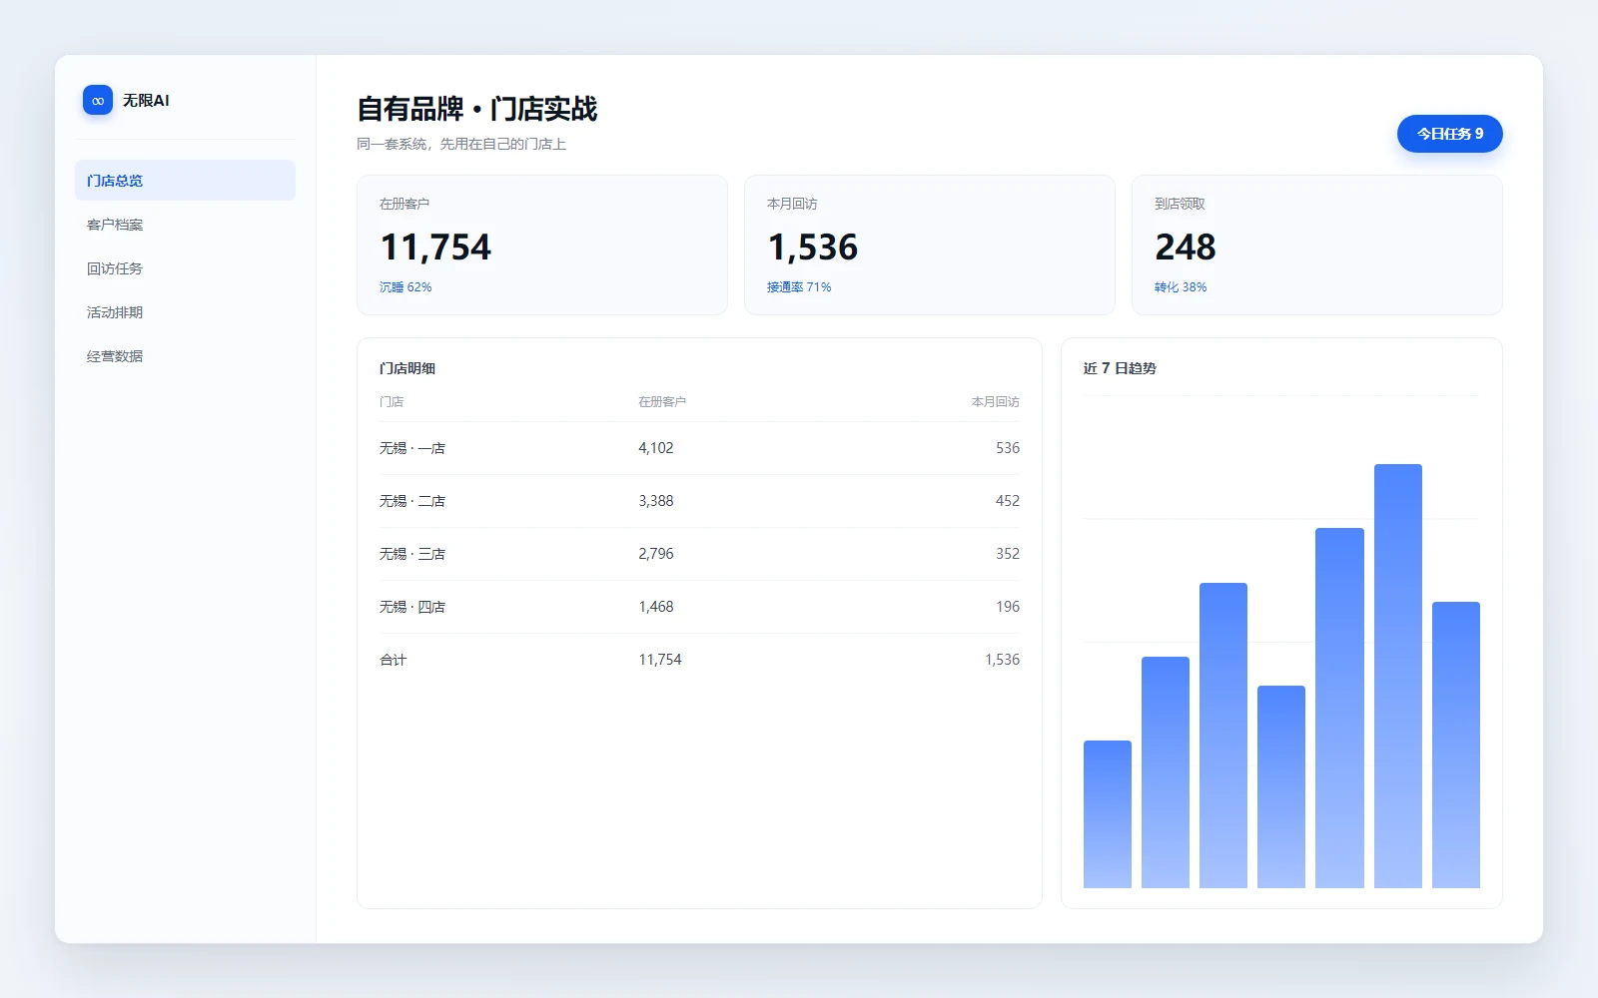Screen dimensions: 1598x998
Task: Click the 合计 row label
Action: click(x=394, y=660)
